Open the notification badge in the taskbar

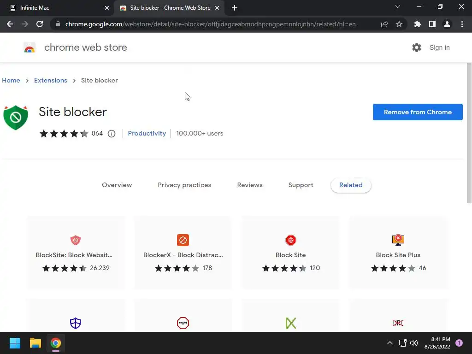pyautogui.click(x=459, y=343)
